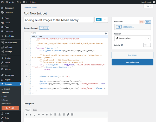Open Comments sidebar item

(9, 31)
